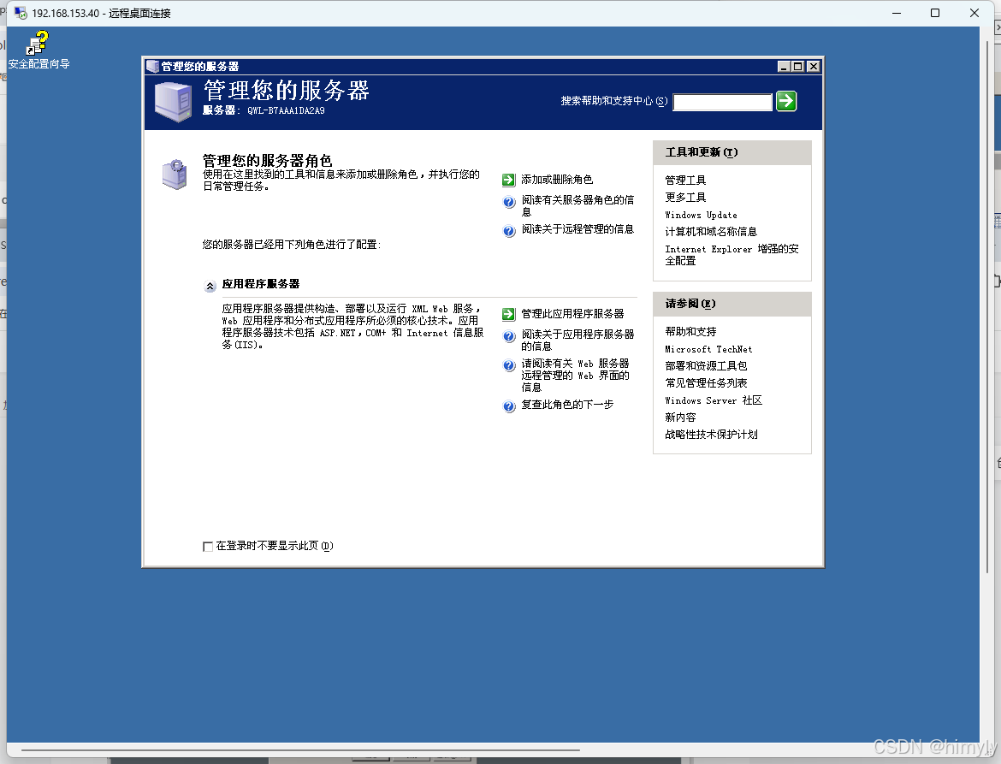
Task: Open 新内容 link
Action: pos(680,418)
